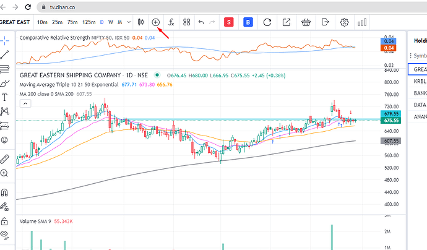427x250 pixels.
Task: Click the 675.55 current price label
Action: [x=390, y=121]
